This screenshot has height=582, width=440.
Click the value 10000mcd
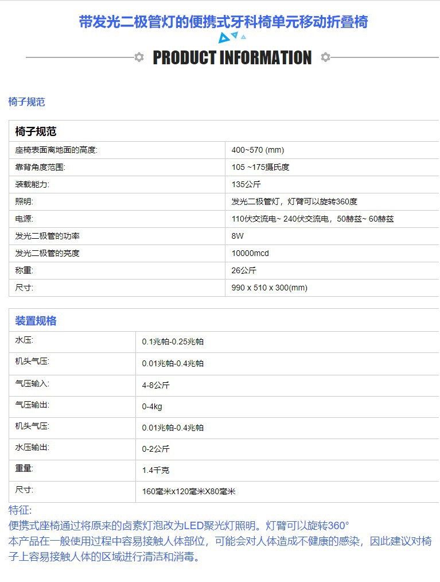pos(250,253)
